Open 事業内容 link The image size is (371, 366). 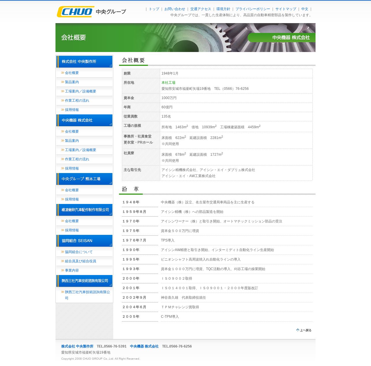72,270
